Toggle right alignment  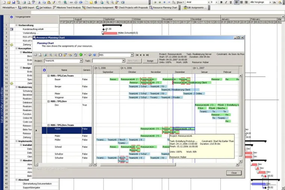coord(246,2)
